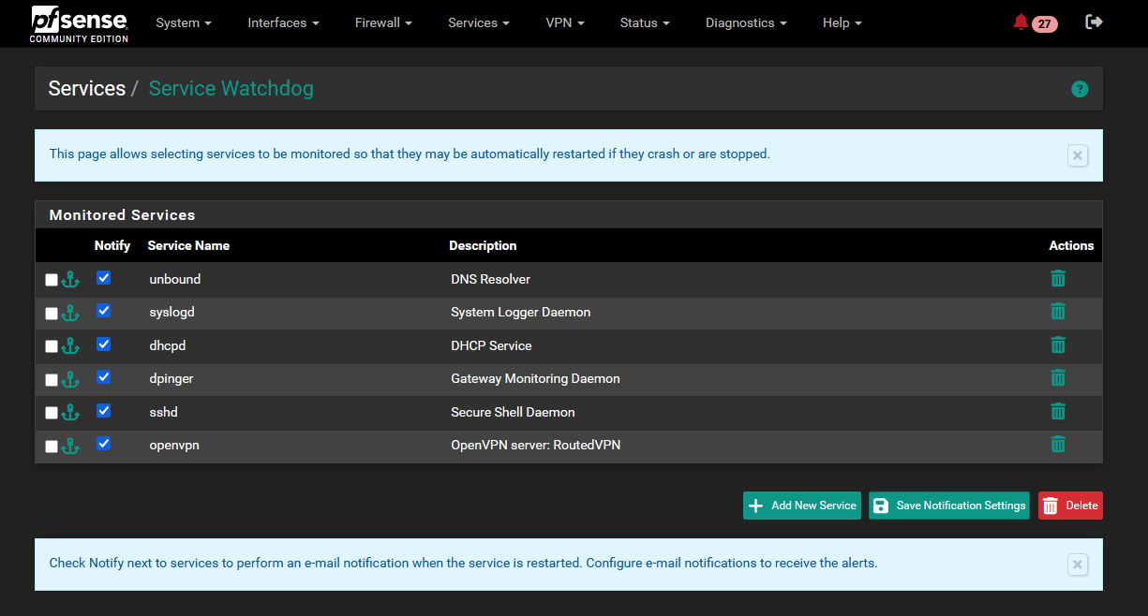Open the VPN menu
Image resolution: width=1148 pixels, height=616 pixels.
(564, 22)
